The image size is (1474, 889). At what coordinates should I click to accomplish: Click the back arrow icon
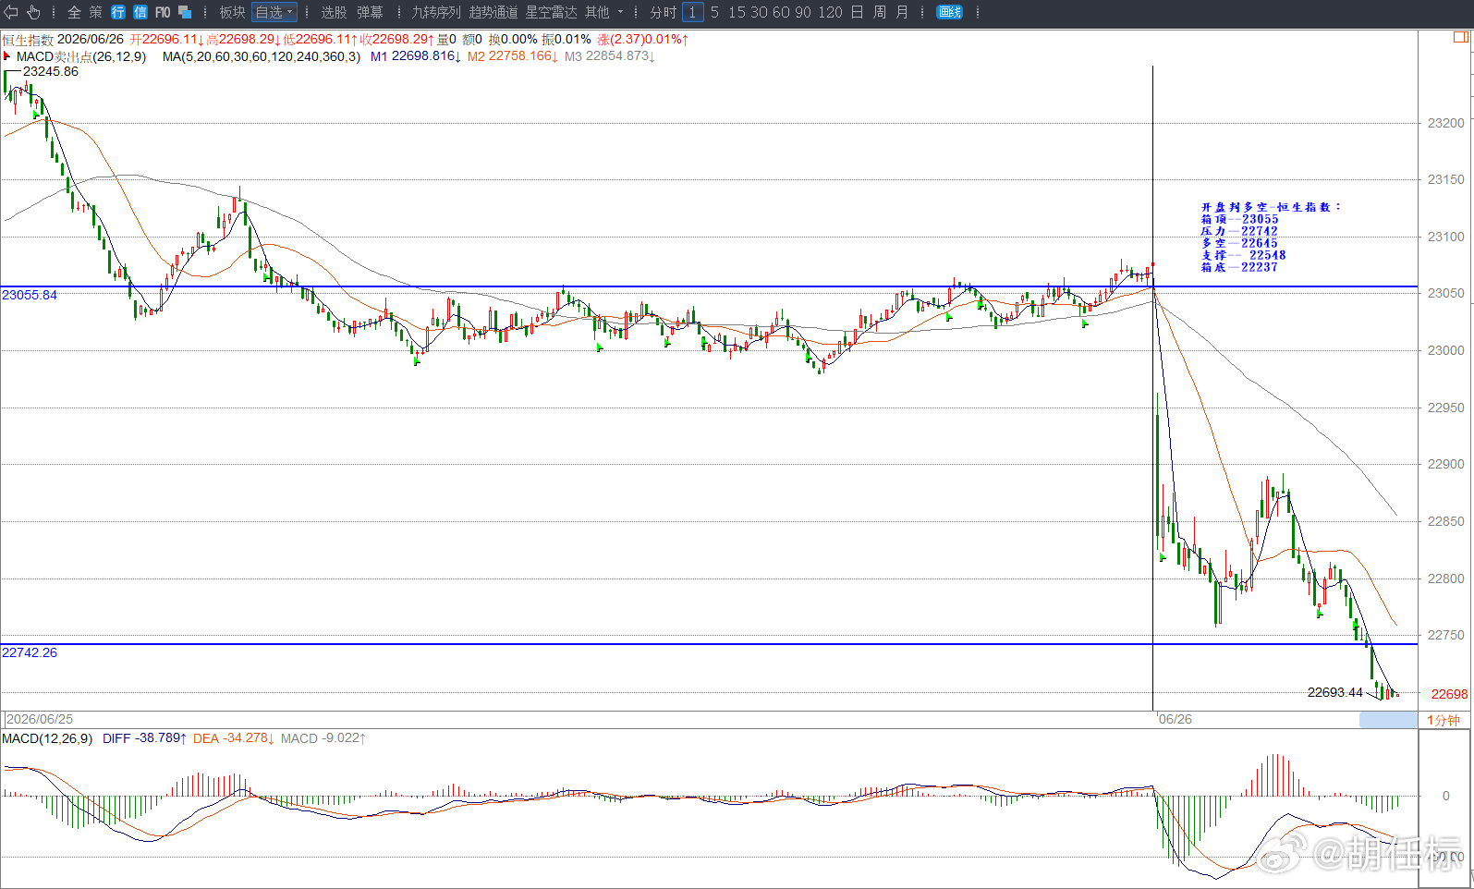pos(11,12)
